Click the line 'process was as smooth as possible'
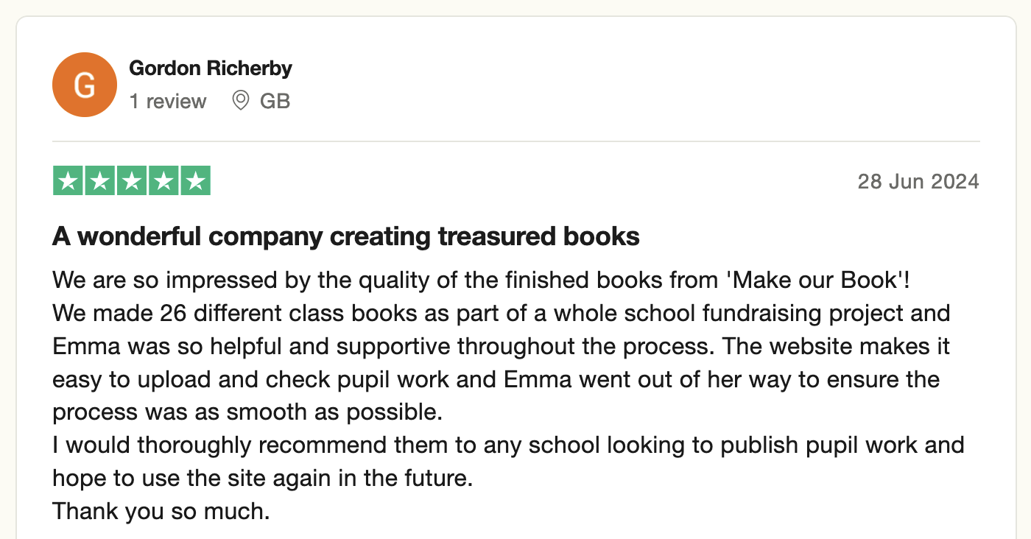Image resolution: width=1031 pixels, height=539 pixels. pyautogui.click(x=247, y=412)
